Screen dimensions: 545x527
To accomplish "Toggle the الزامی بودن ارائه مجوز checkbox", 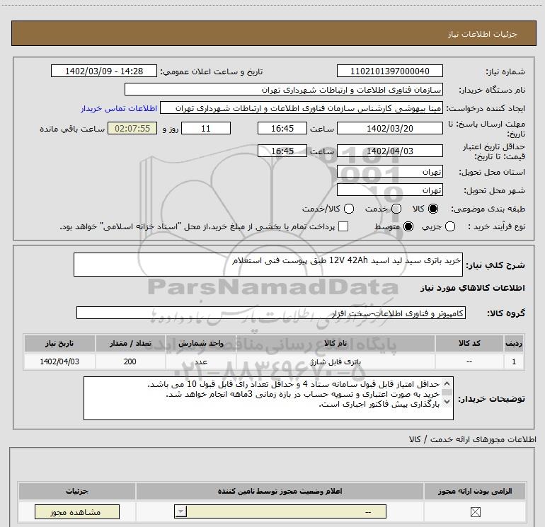I will pos(475,511).
